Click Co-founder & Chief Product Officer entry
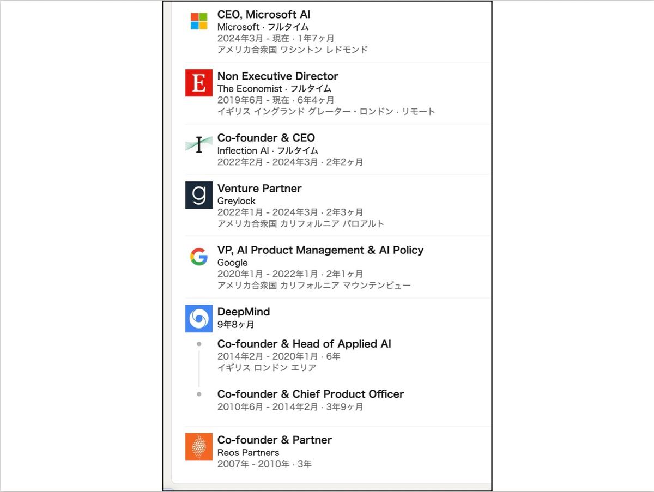 pos(311,394)
